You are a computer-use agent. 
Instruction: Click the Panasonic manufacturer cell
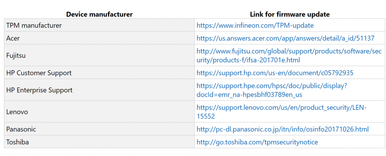(21, 129)
